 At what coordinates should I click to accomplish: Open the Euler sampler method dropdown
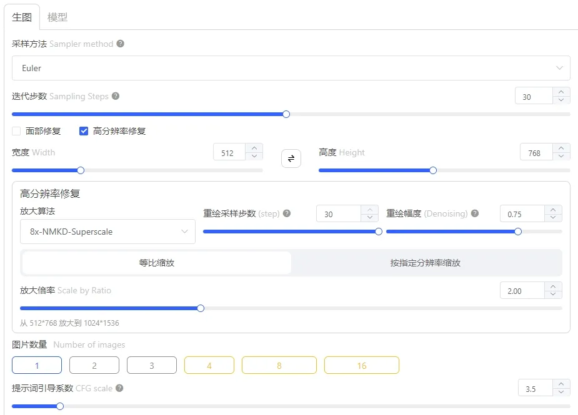pyautogui.click(x=291, y=68)
